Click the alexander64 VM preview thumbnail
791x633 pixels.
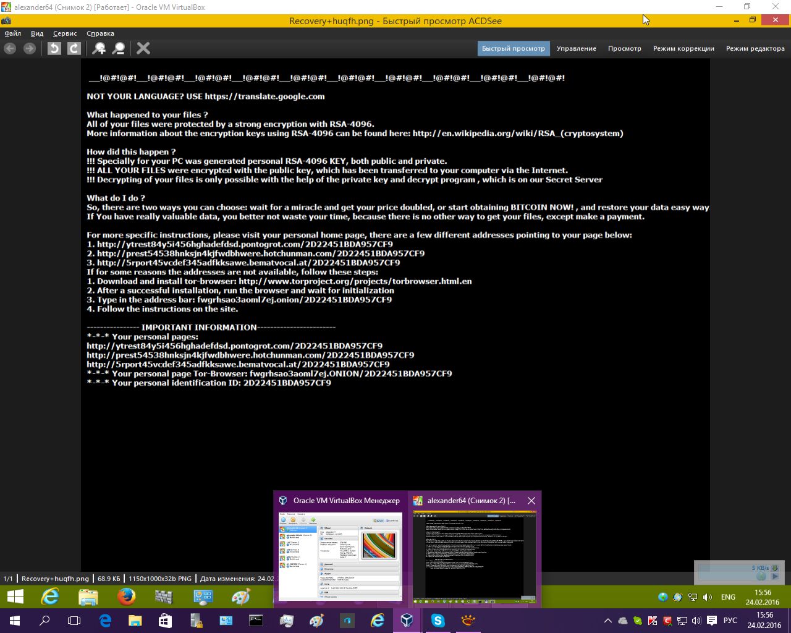click(x=475, y=556)
